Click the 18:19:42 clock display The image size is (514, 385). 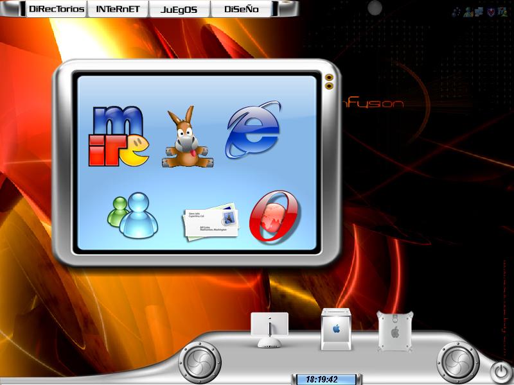(326, 379)
